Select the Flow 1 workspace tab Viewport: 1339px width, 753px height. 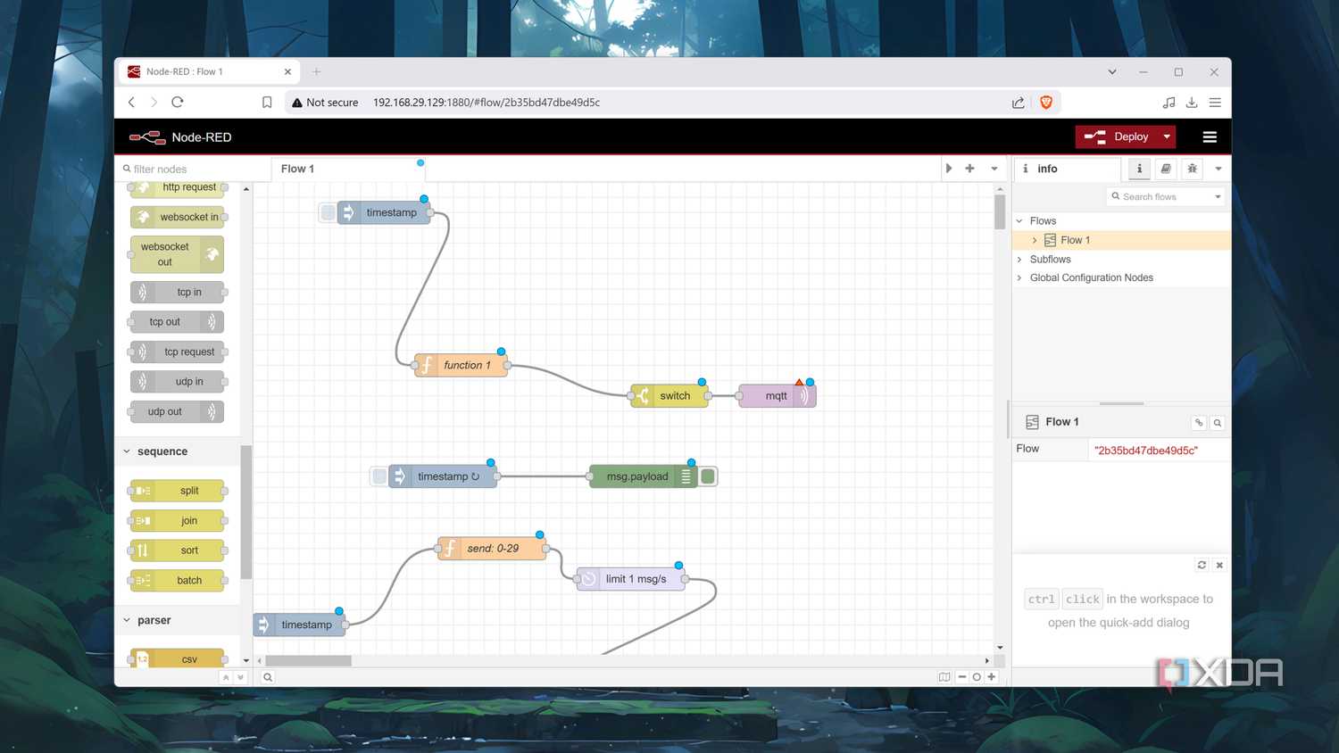pos(347,169)
